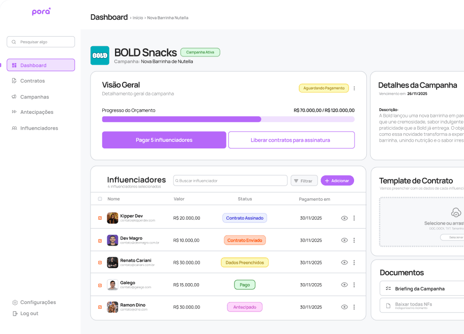
Task: View Kipper Dev details via eye icon
Action: pyautogui.click(x=344, y=218)
